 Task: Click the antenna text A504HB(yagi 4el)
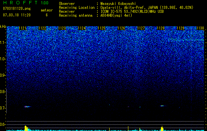[x=116, y=15]
